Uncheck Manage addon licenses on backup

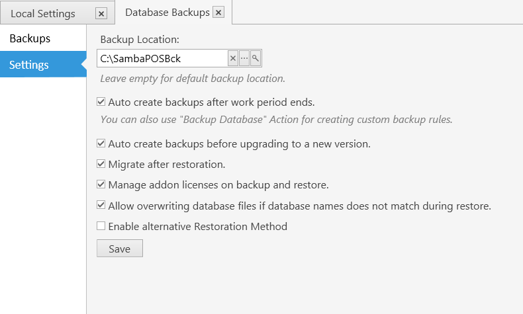101,184
